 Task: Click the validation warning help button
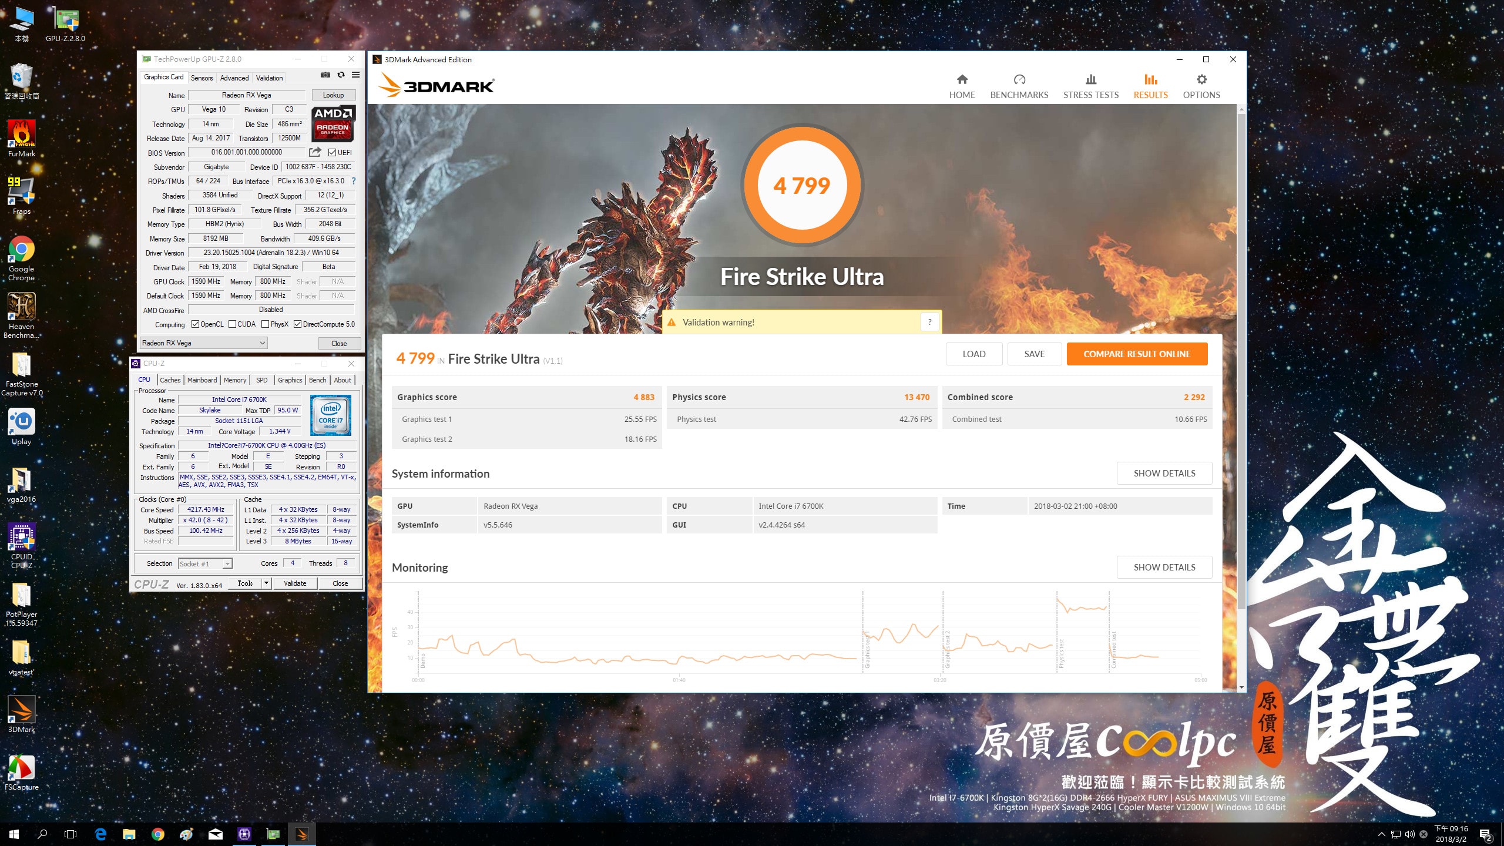click(x=929, y=322)
